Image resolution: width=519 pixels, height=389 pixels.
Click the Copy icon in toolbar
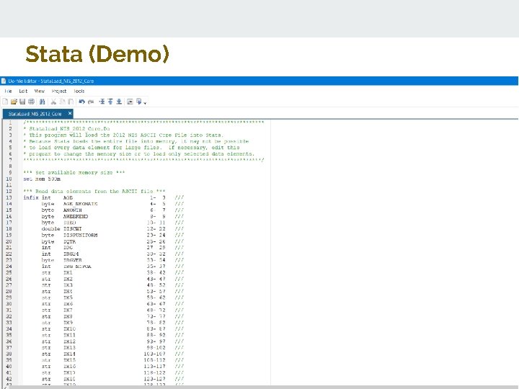point(62,102)
